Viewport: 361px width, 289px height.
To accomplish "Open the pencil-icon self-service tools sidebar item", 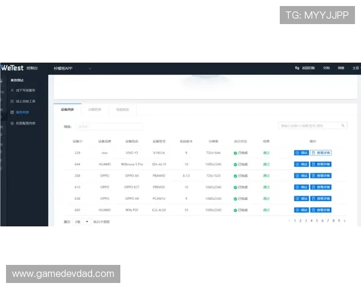I will tap(23, 101).
